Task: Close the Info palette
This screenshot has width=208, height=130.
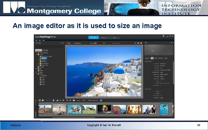Action: coord(173,42)
